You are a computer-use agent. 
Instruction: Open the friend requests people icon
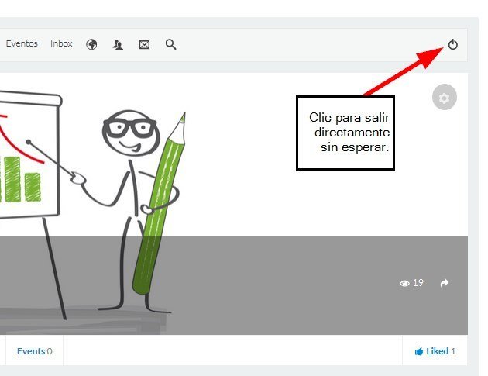118,45
